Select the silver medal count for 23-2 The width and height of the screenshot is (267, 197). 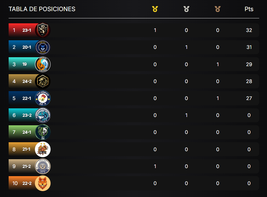click(186, 115)
